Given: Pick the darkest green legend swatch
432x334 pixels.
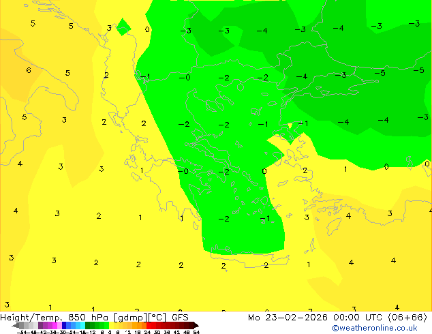Looking at the screenshot, I should point(87,325).
